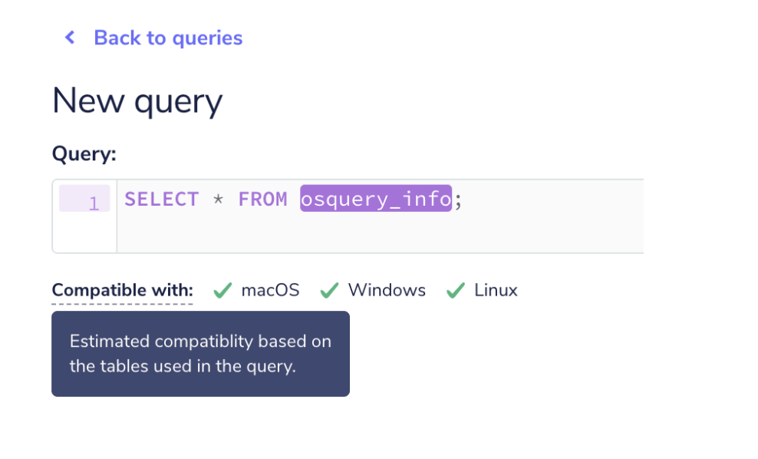Click the Linux compatibility label

point(496,290)
